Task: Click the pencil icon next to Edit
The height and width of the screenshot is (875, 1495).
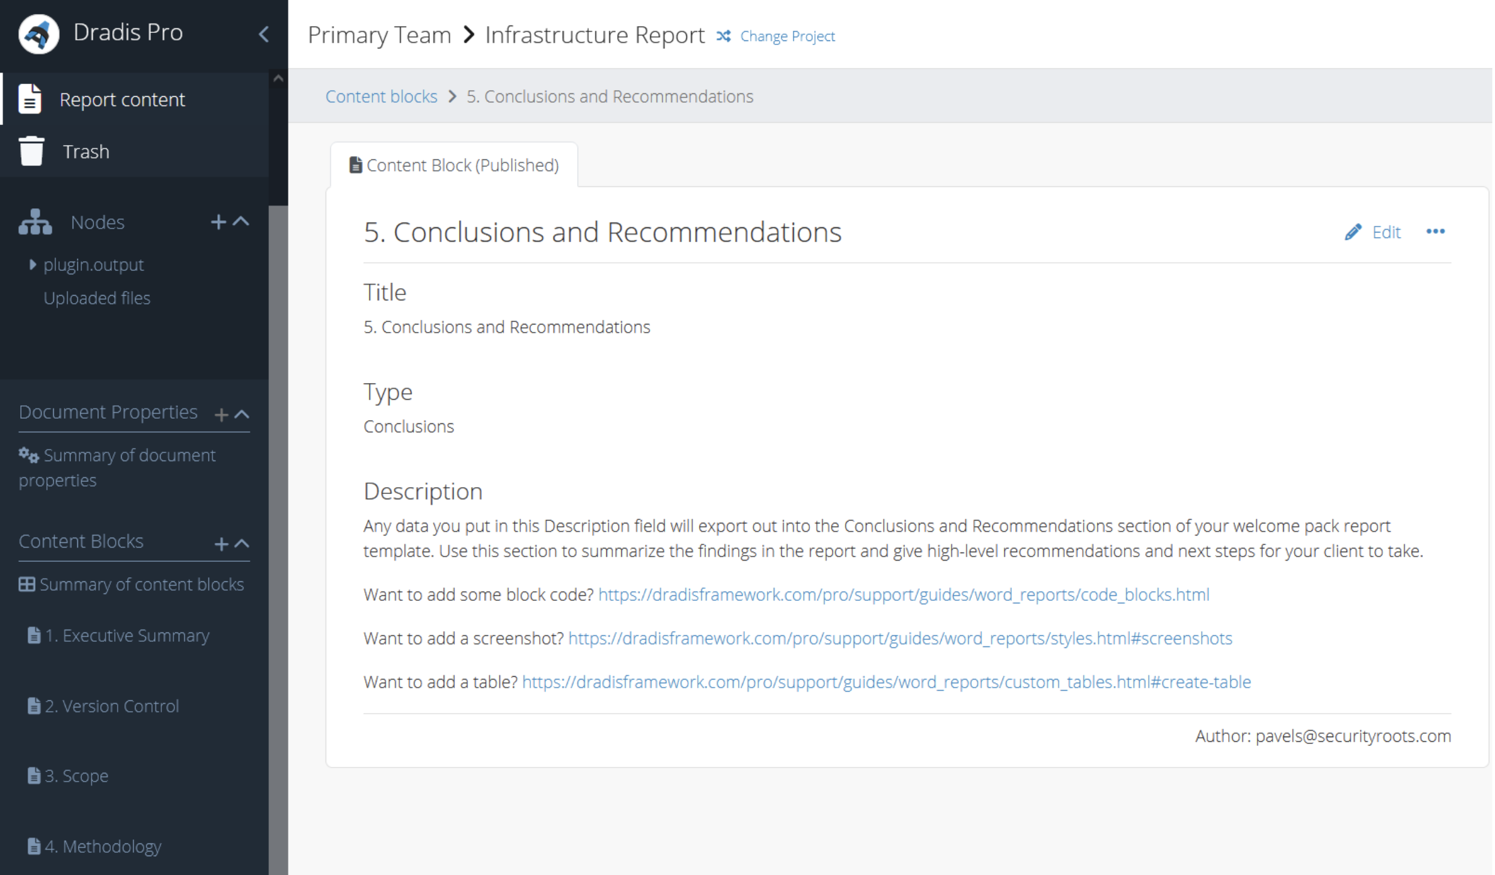Action: pyautogui.click(x=1352, y=233)
